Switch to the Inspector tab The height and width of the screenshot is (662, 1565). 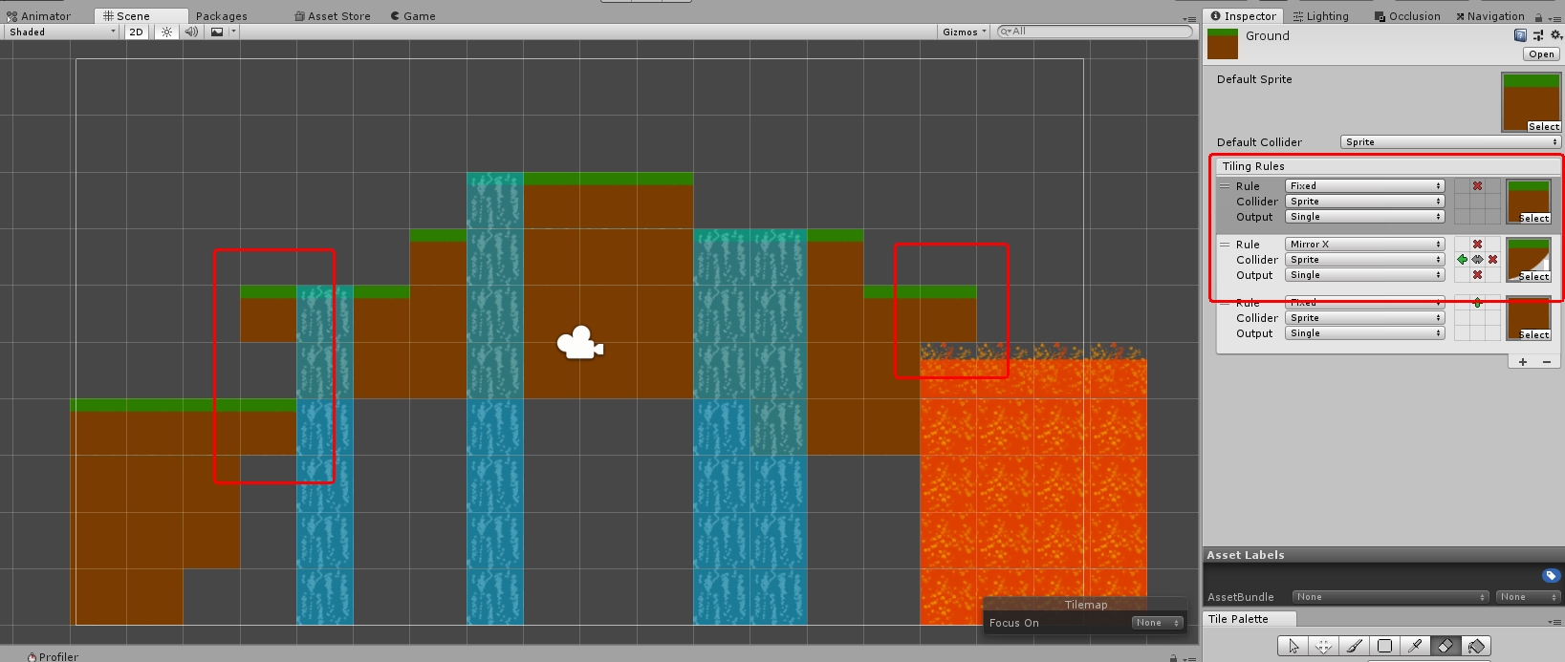click(1243, 16)
